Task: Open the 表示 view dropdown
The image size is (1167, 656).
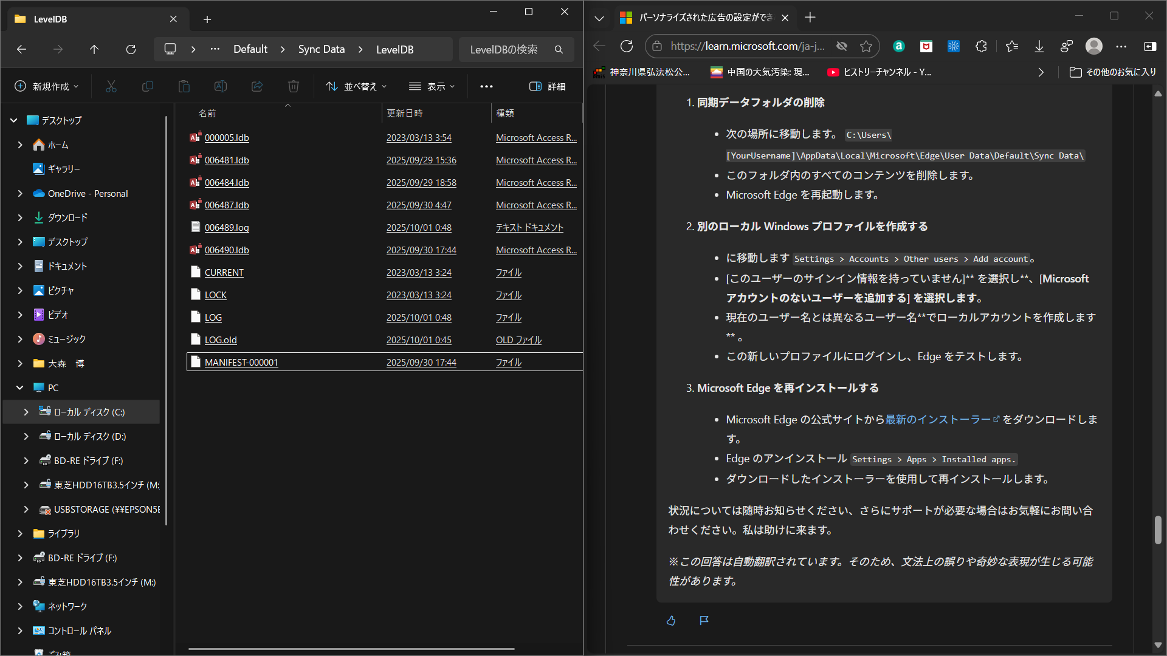Action: (432, 86)
